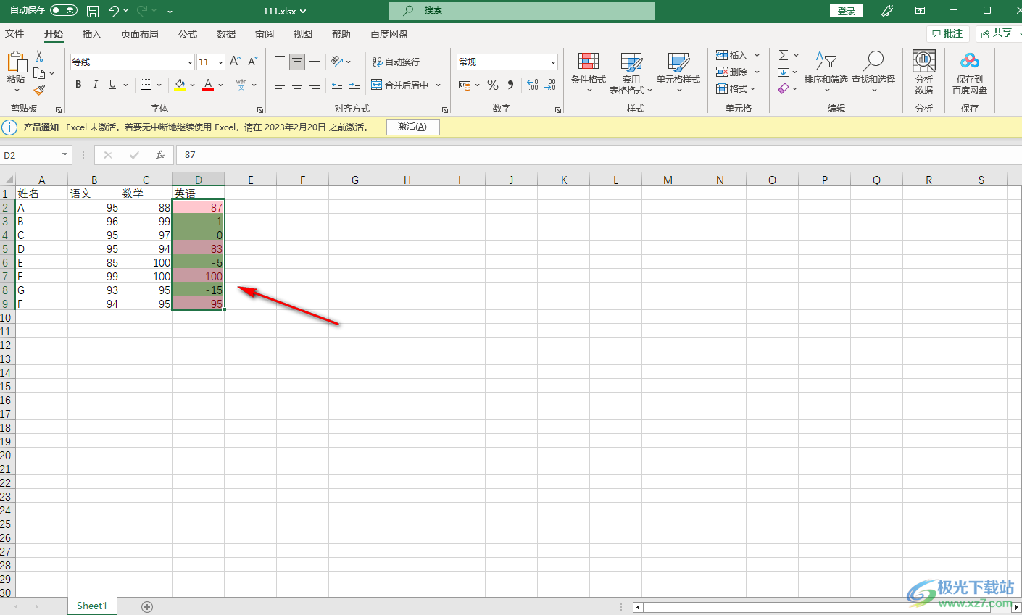Open Find and Select (查找和选择)
The width and height of the screenshot is (1022, 615).
click(x=873, y=72)
